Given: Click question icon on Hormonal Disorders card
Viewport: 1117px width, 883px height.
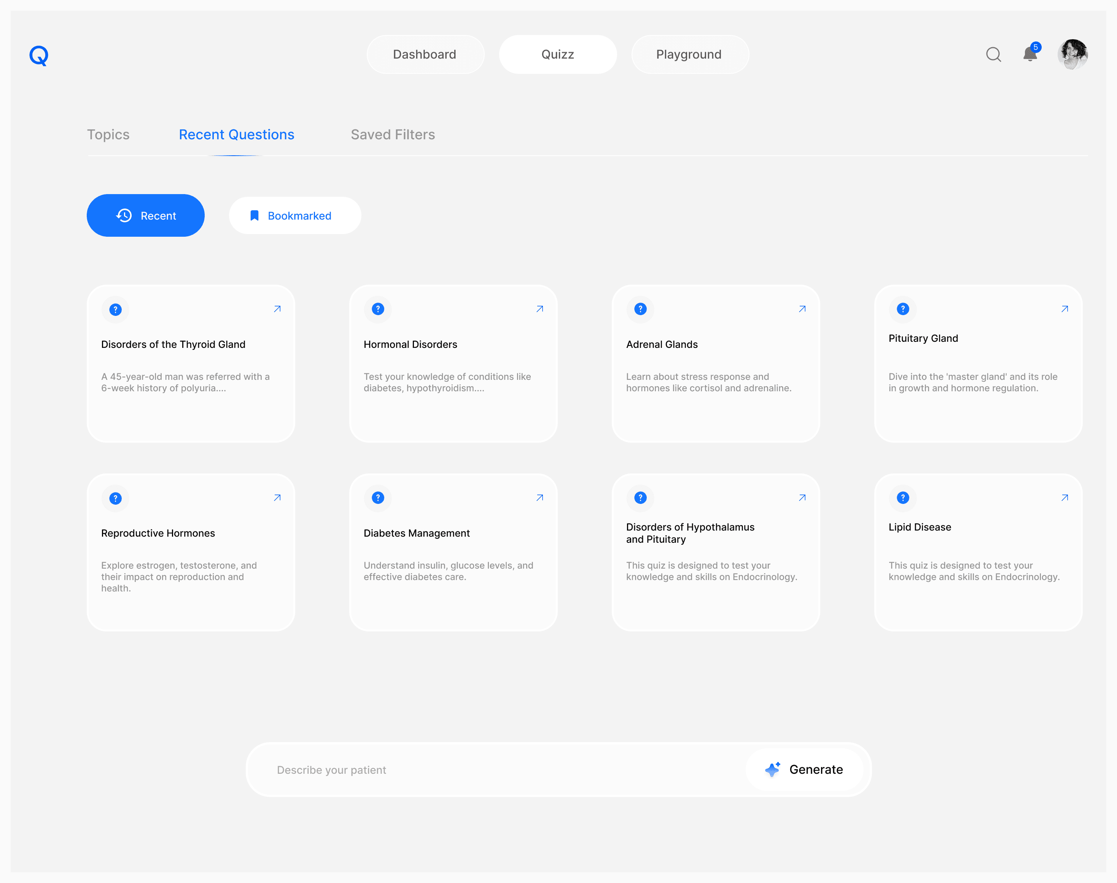Looking at the screenshot, I should pos(378,309).
